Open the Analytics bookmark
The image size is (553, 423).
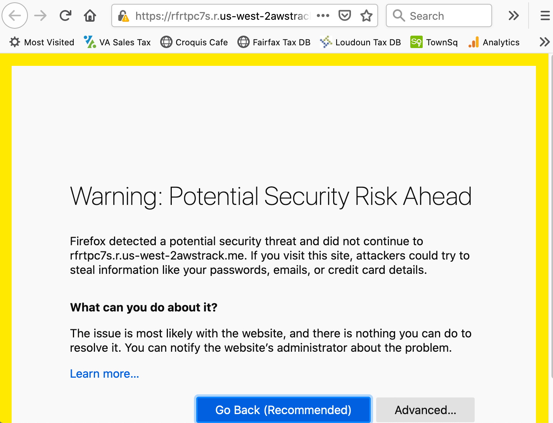(x=494, y=42)
